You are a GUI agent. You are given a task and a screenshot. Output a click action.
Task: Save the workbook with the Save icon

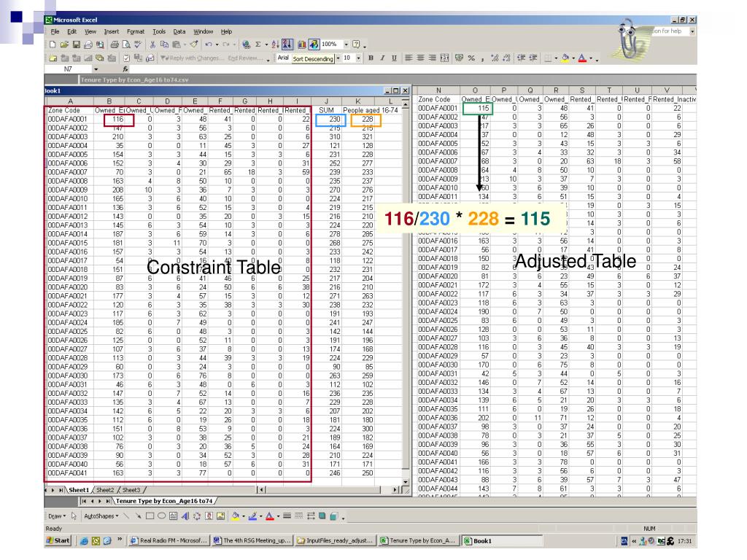pos(76,44)
